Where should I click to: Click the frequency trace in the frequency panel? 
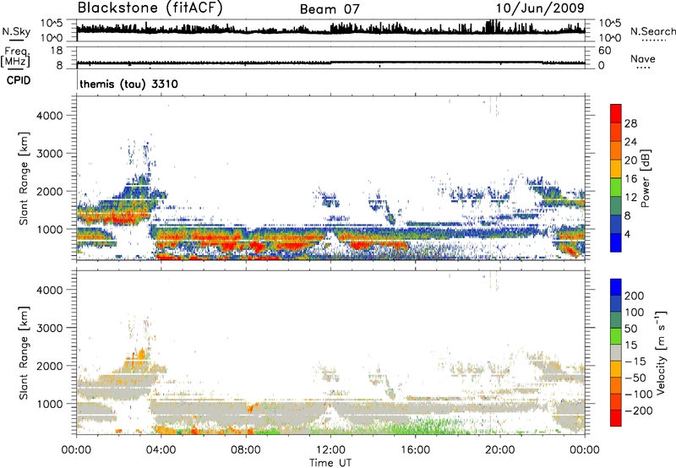coord(330,63)
